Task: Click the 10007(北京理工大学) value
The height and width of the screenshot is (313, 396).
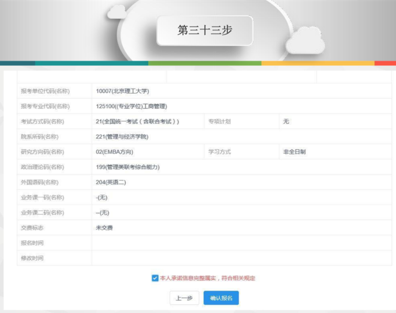Action: [x=123, y=91]
